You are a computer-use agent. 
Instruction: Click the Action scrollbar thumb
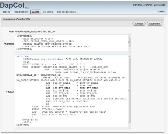pyautogui.click(x=129, y=90)
